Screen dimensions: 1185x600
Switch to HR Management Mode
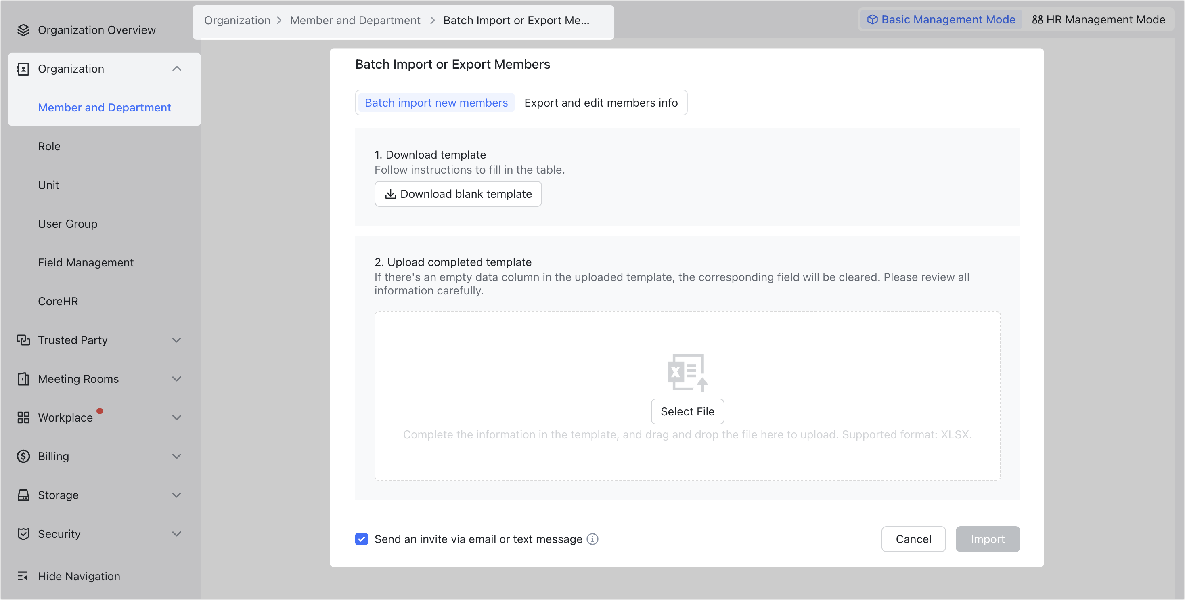click(1099, 19)
